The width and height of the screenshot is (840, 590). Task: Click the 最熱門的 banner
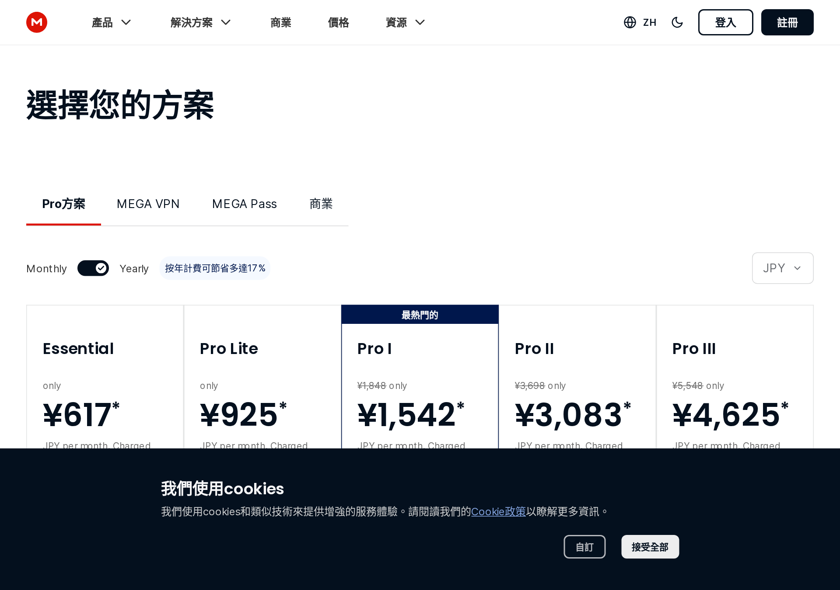coord(420,315)
